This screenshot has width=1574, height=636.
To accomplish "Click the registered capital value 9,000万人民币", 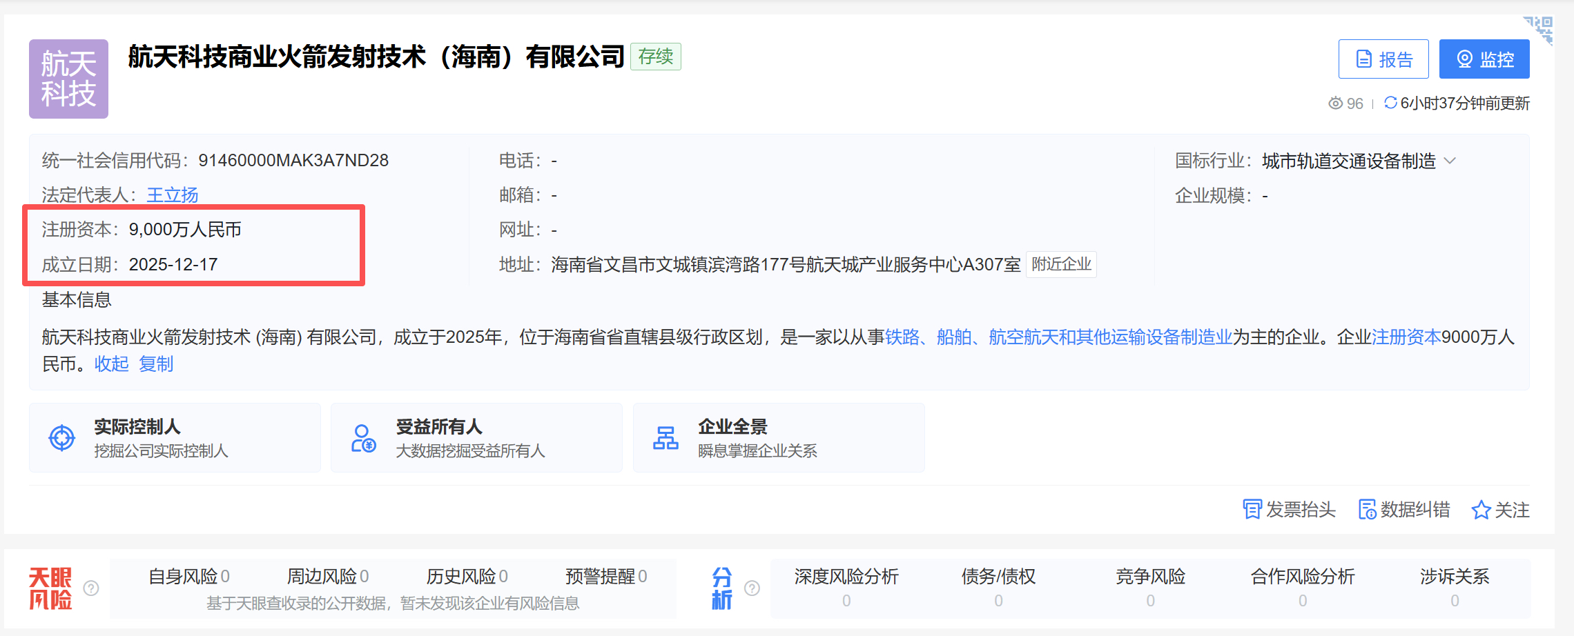I will pos(185,230).
